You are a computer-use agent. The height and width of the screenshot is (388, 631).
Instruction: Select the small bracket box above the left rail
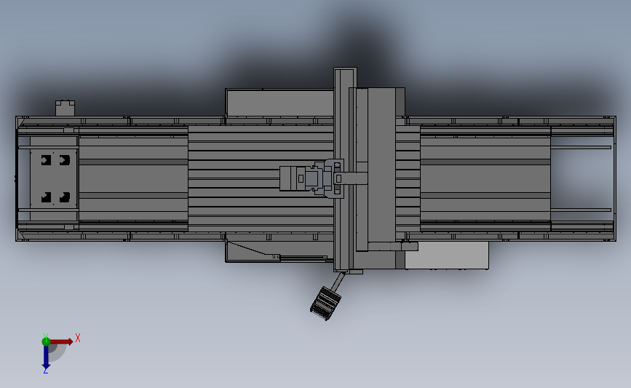click(x=66, y=108)
